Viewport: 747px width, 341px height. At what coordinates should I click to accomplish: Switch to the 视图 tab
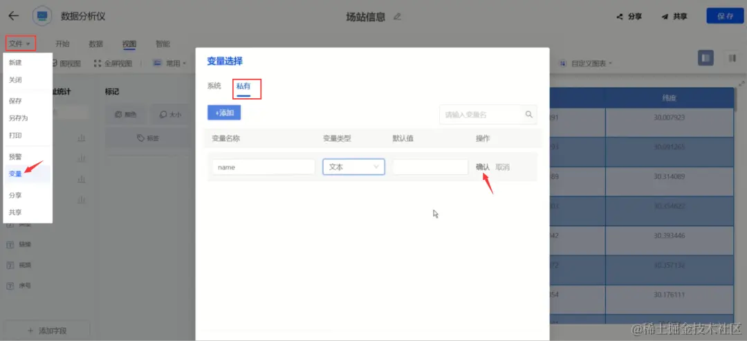pos(129,44)
